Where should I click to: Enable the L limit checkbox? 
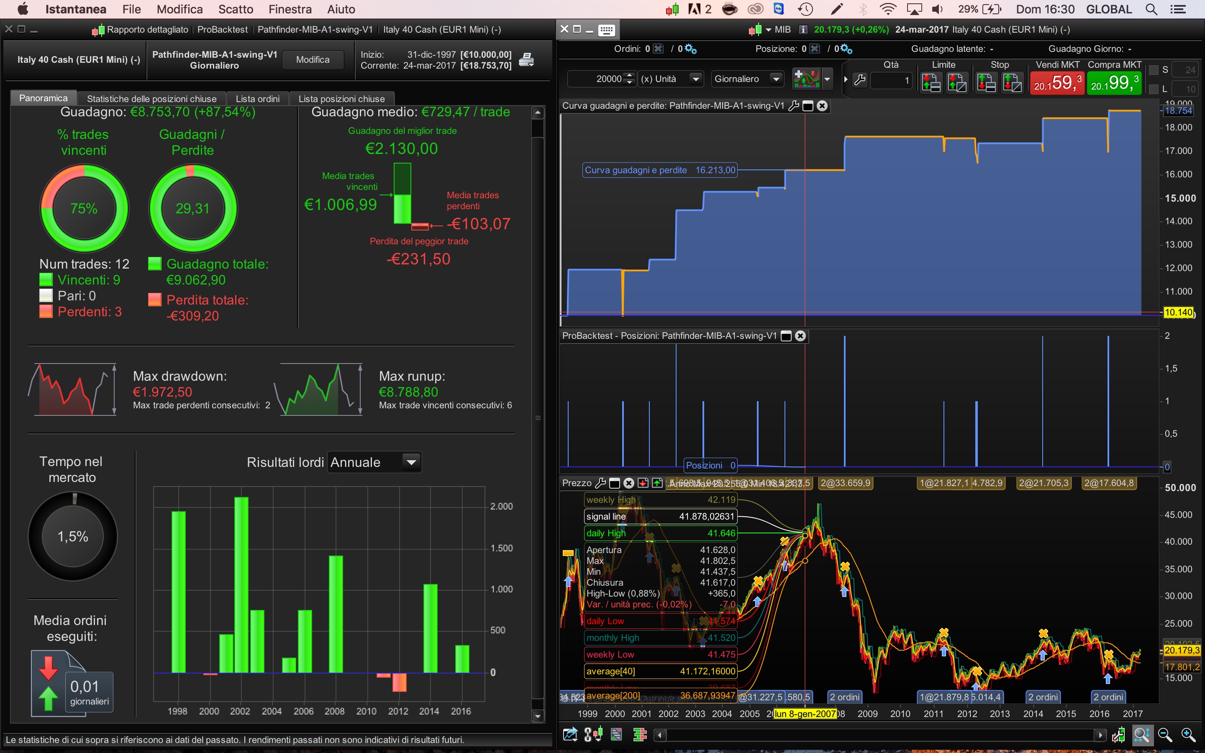(x=1154, y=90)
